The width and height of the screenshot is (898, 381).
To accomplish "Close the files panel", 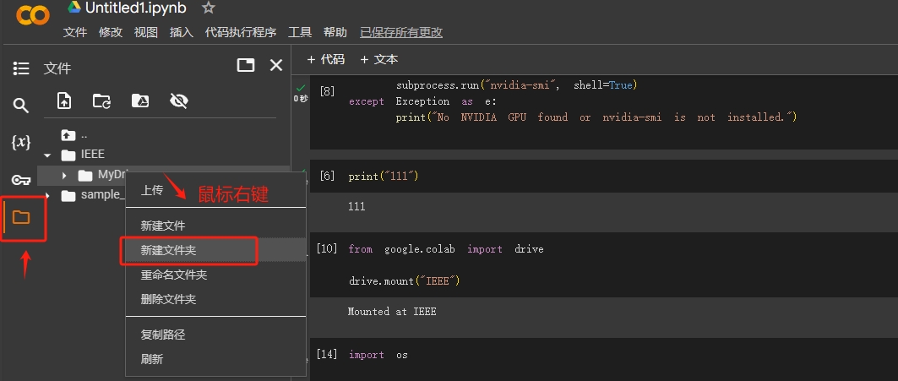I will (276, 65).
